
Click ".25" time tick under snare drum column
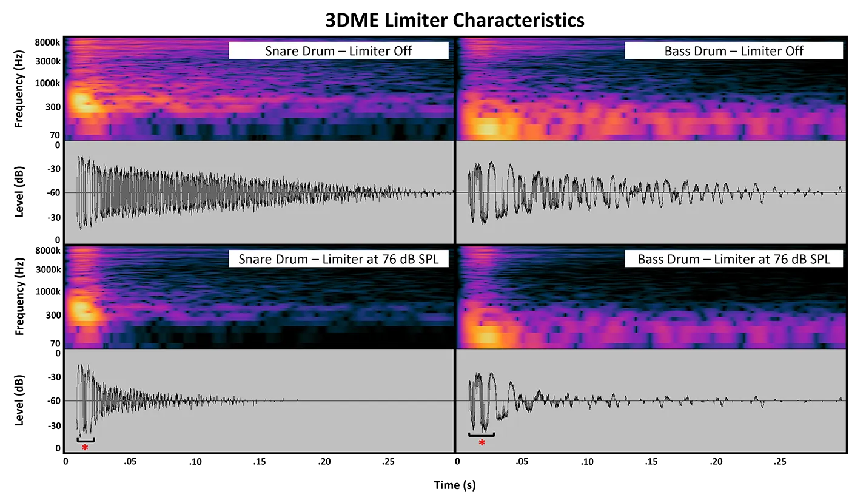(x=388, y=462)
